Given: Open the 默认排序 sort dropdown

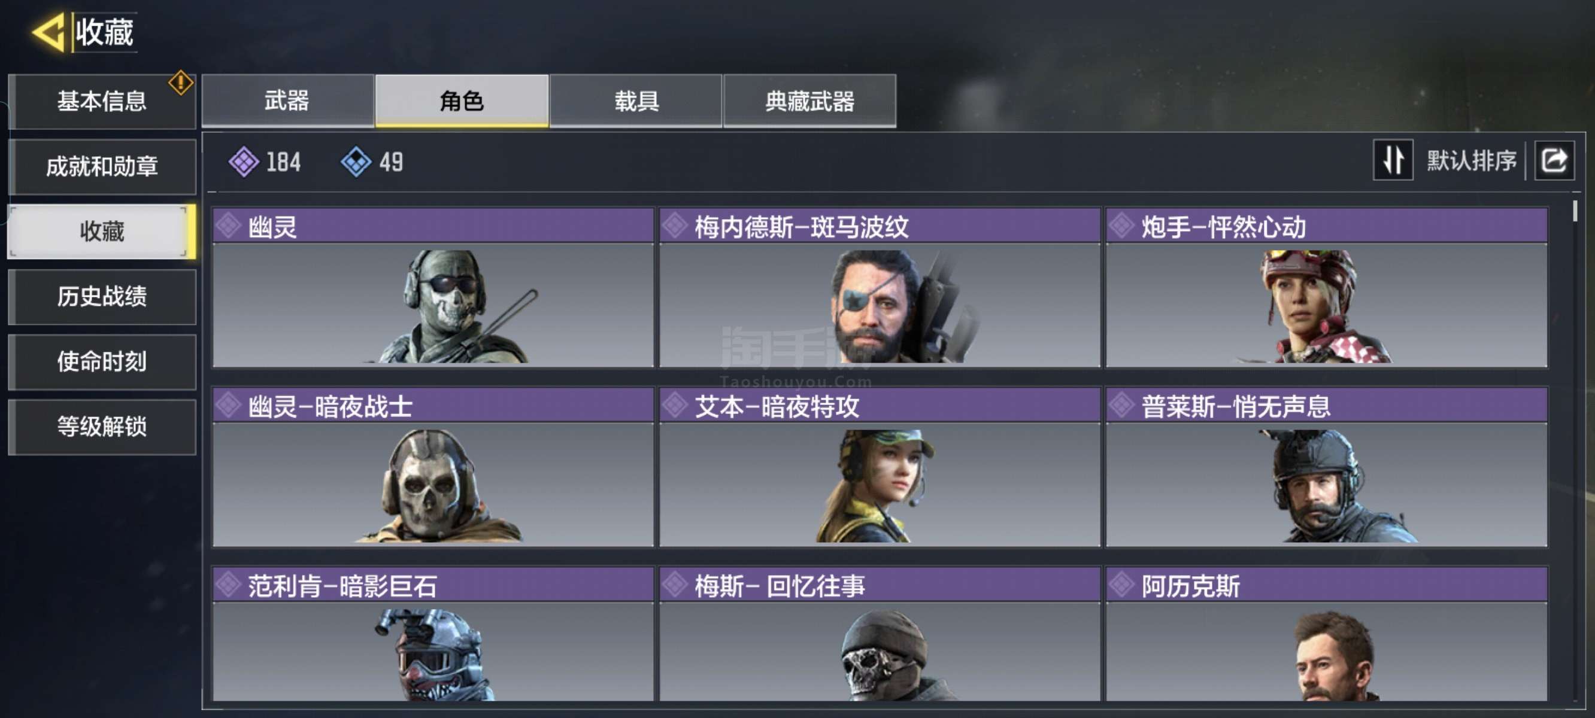Looking at the screenshot, I should [1470, 161].
